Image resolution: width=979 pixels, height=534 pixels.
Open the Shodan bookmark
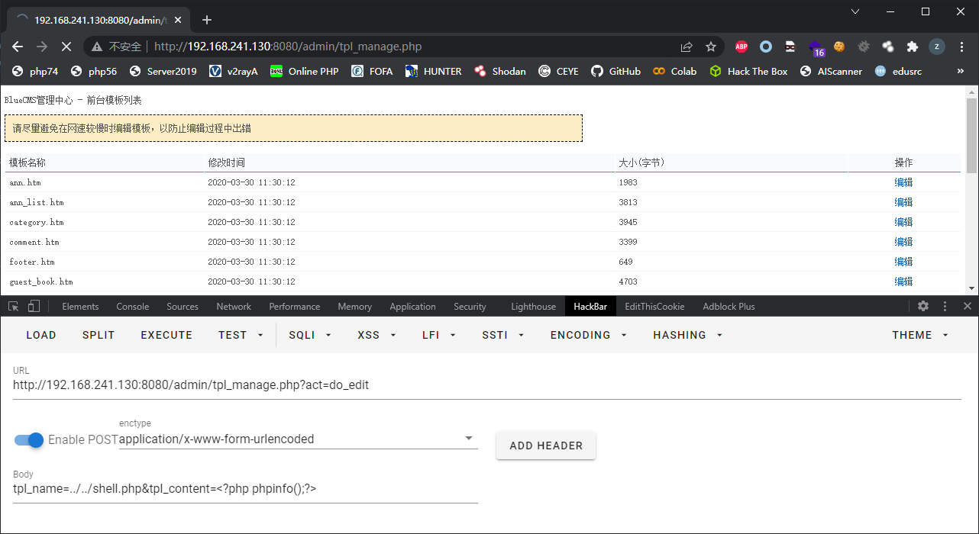pos(499,71)
